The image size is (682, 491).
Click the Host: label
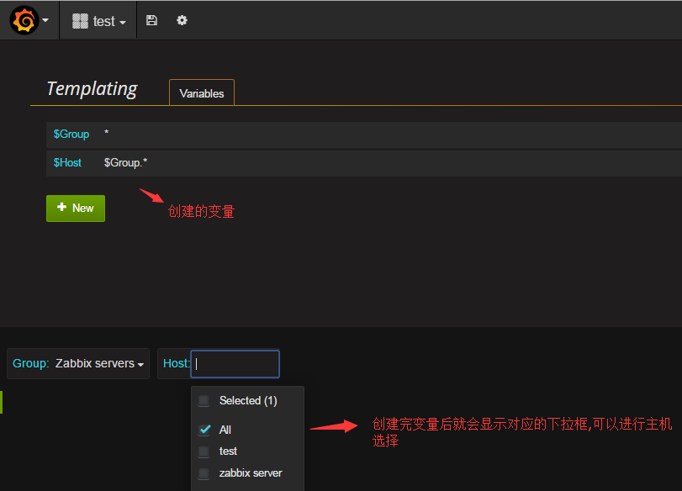point(176,363)
